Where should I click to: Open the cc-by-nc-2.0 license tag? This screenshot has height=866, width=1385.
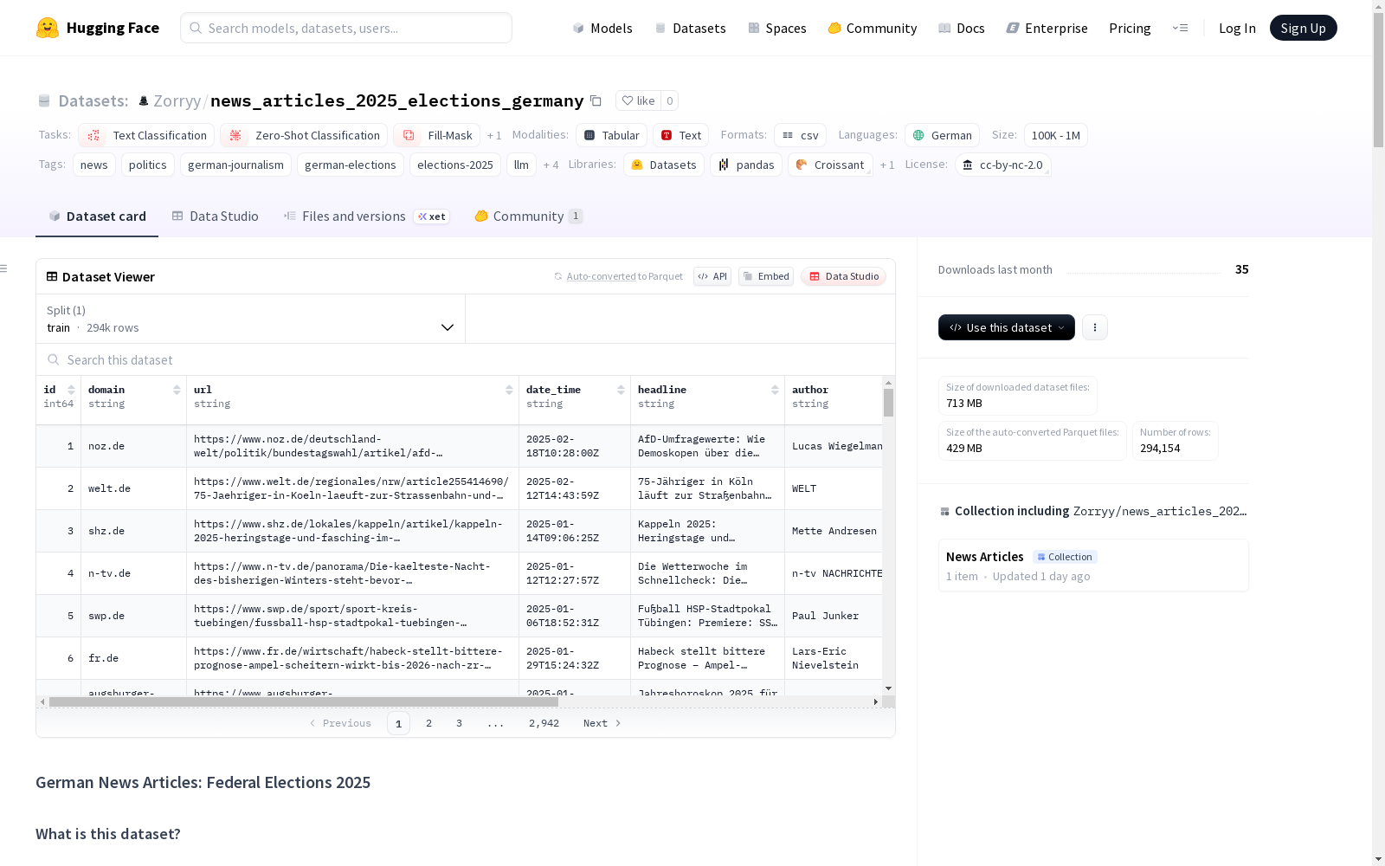point(1002,165)
